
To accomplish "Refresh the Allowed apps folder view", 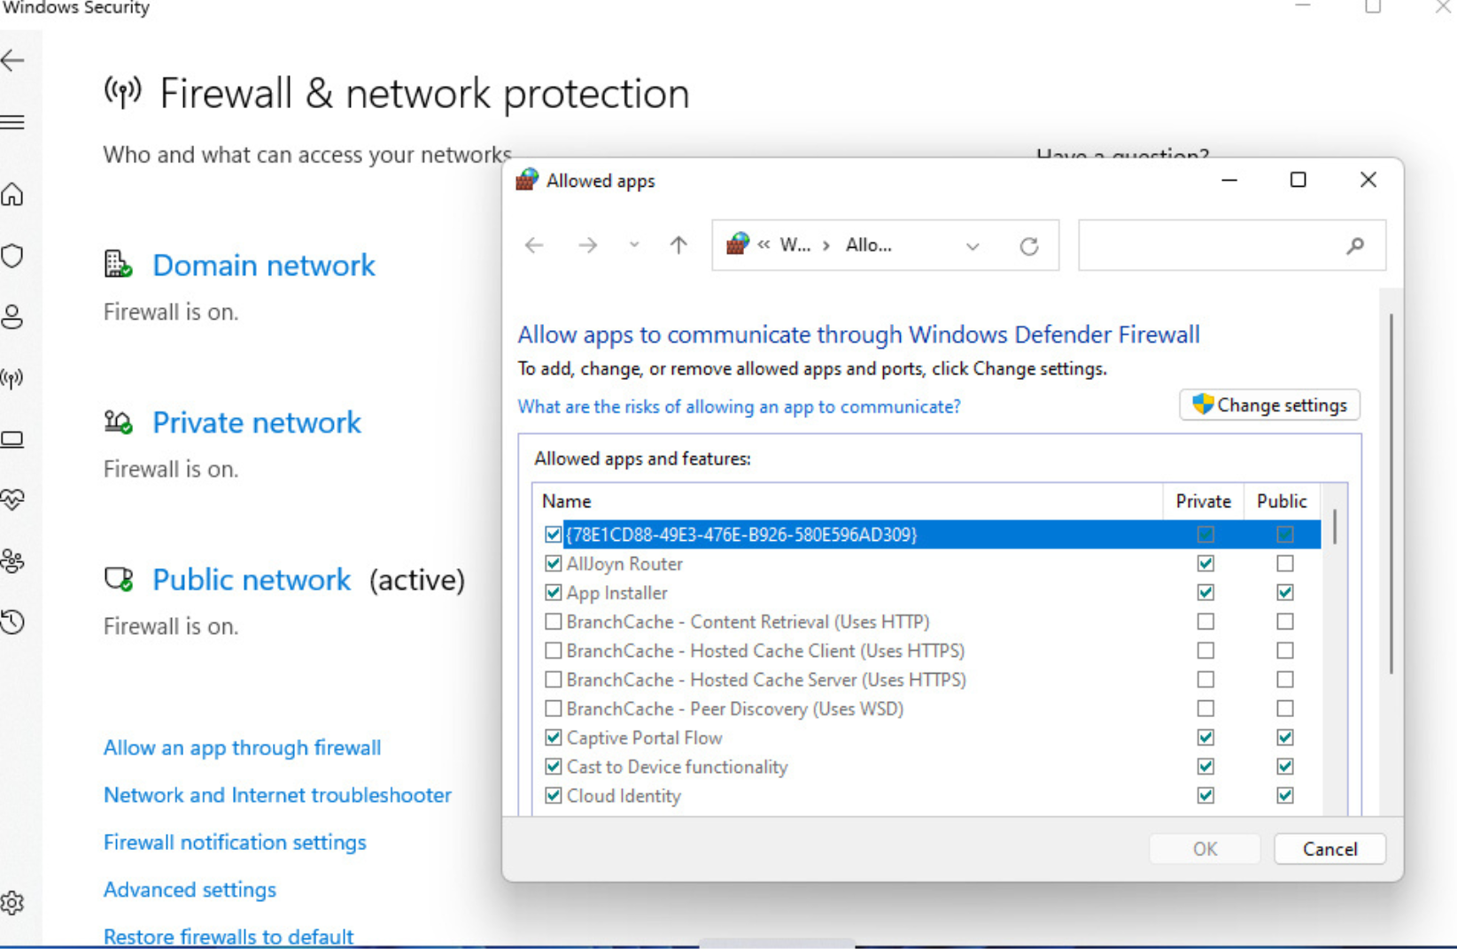I will pyautogui.click(x=1030, y=245).
